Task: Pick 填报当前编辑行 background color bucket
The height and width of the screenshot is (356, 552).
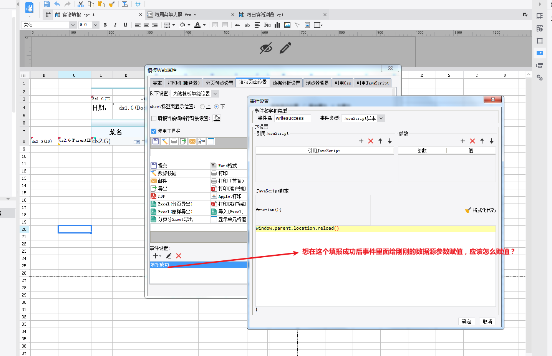Action: [217, 118]
